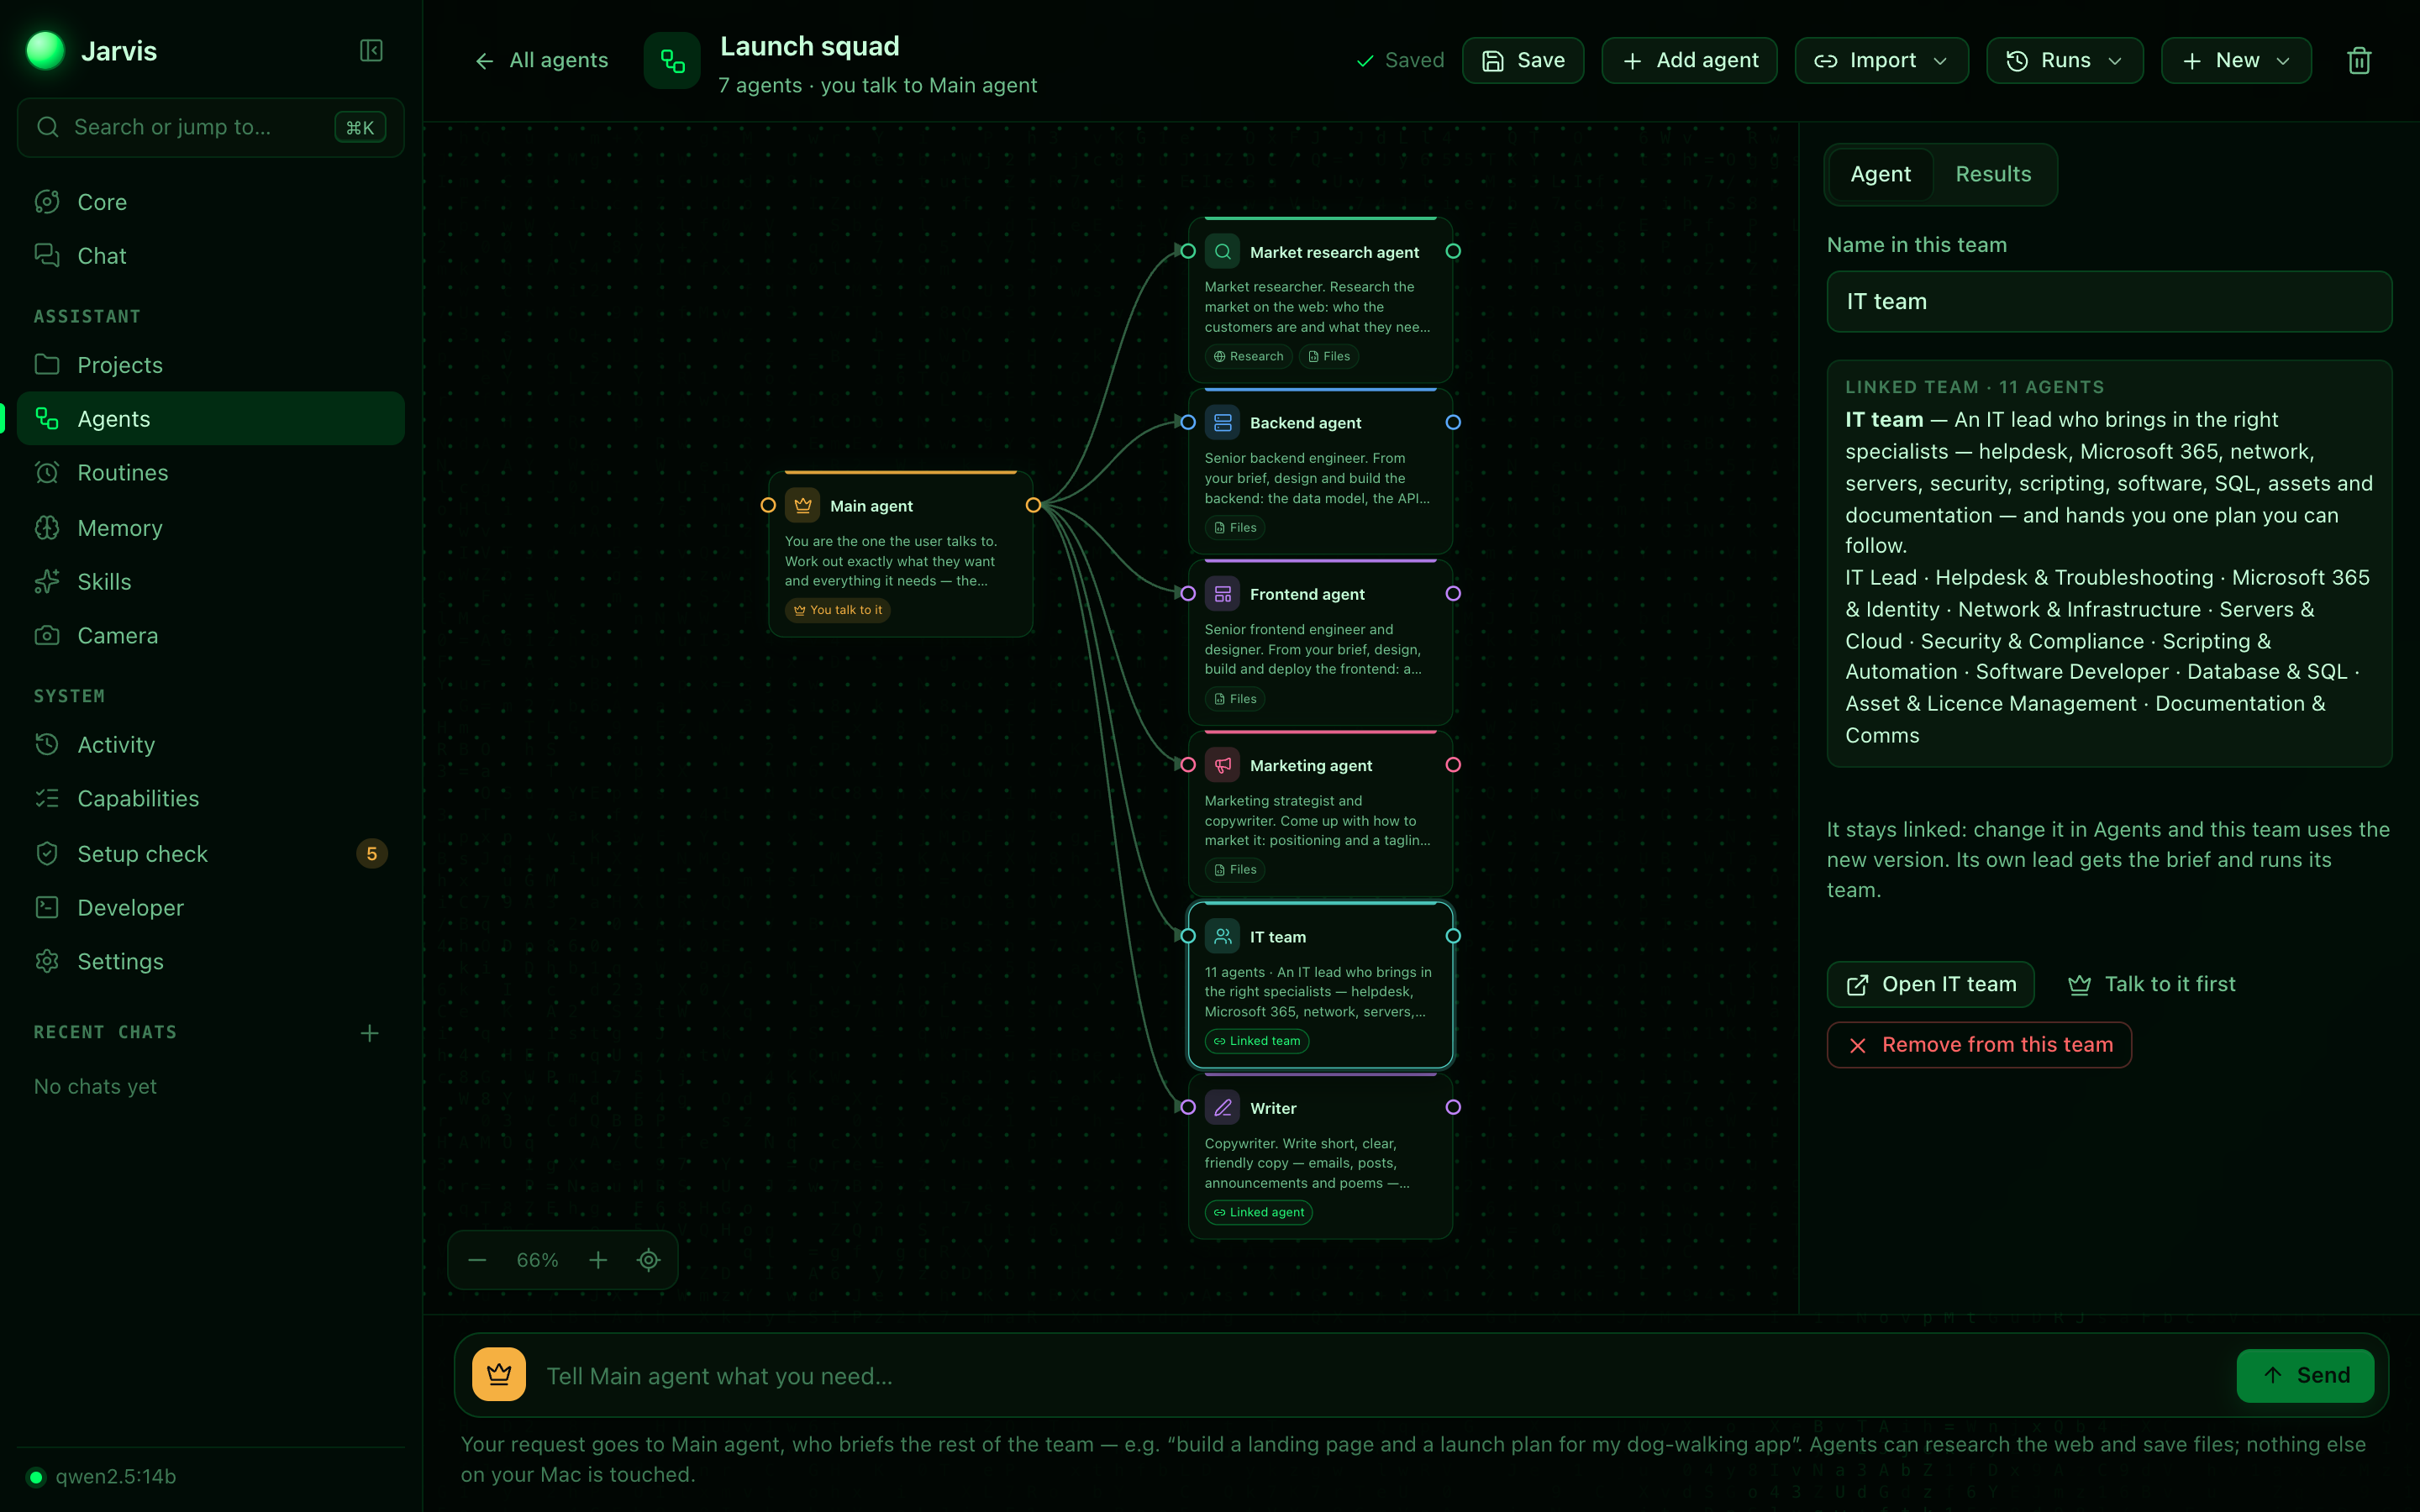Zoom in the canvas with plus
Image resolution: width=2420 pixels, height=1512 pixels.
598,1260
